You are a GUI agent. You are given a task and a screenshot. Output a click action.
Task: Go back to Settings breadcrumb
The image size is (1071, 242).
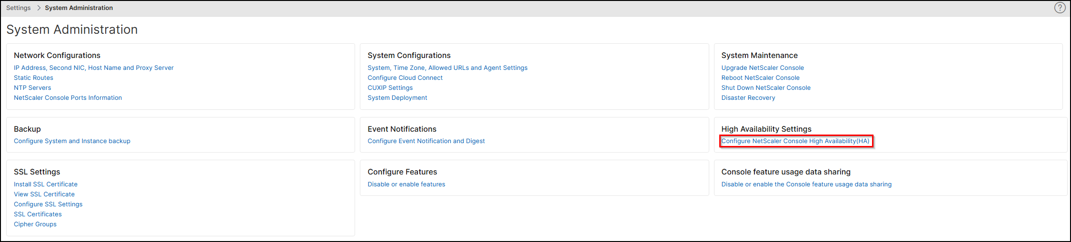point(19,8)
